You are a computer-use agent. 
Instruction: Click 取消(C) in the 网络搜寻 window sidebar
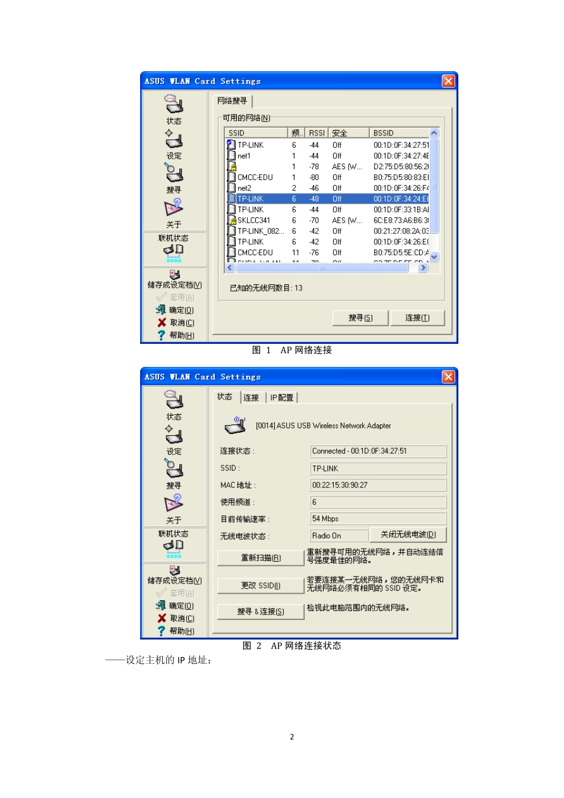point(176,322)
